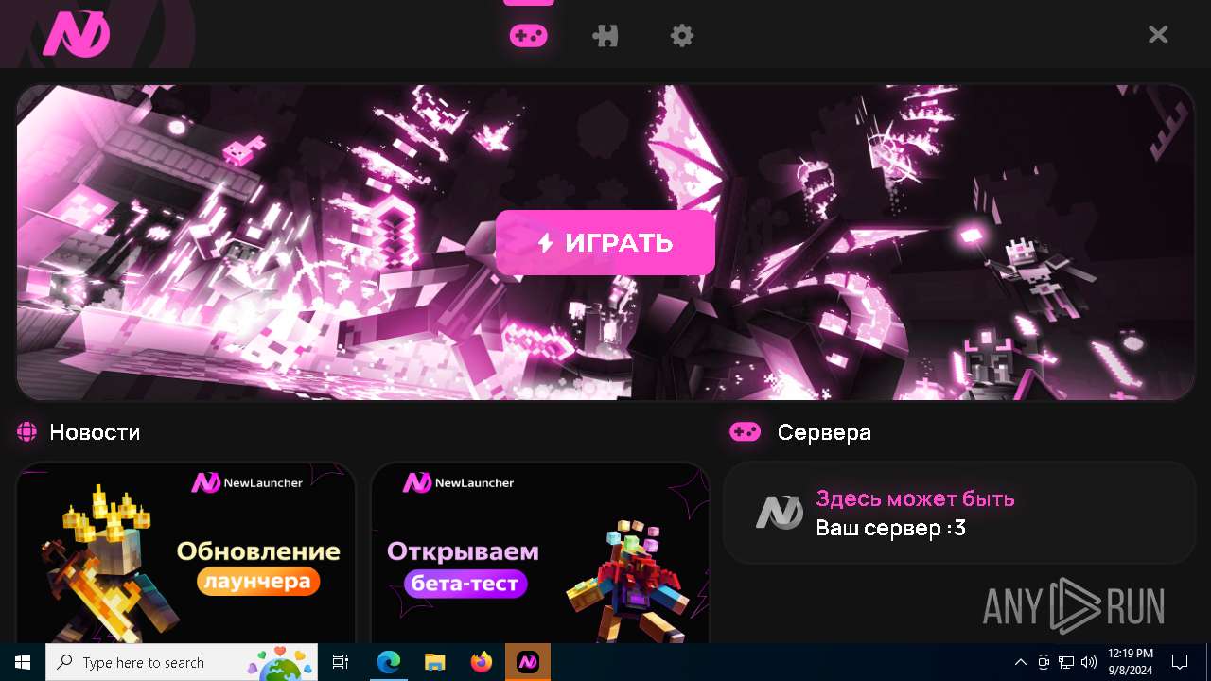
Task: Click the NewLauncher logo in header
Action: coord(77,35)
